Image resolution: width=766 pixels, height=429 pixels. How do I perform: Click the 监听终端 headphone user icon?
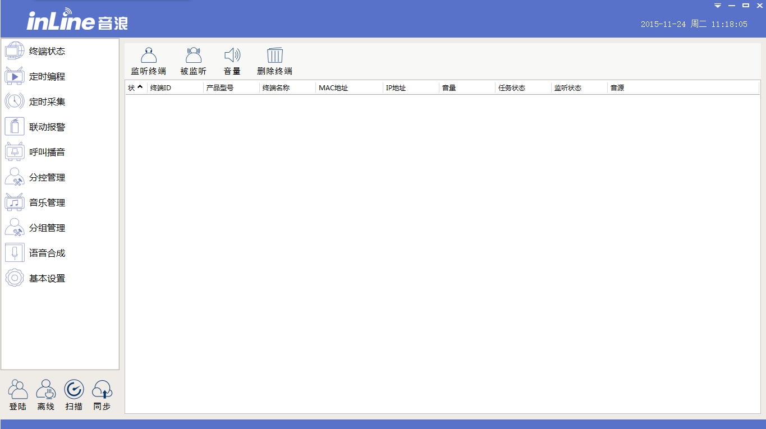149,55
